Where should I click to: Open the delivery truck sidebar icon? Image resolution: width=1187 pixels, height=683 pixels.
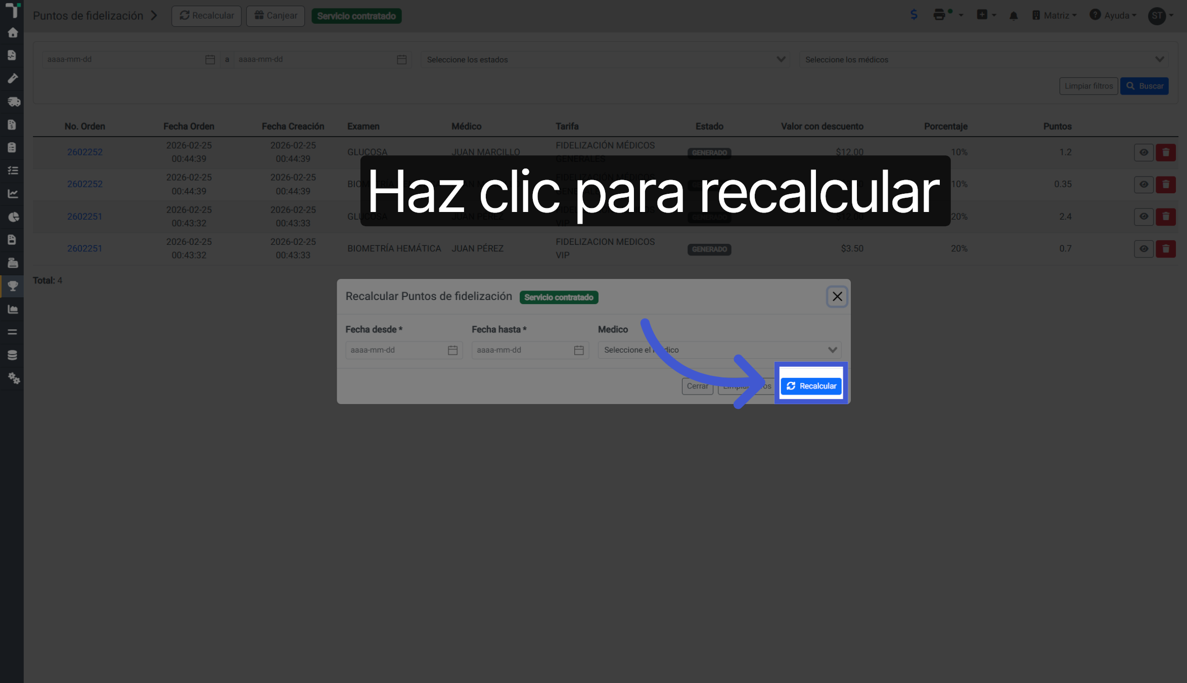[13, 102]
